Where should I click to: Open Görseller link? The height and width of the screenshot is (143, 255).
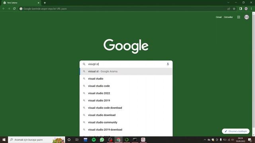228,17
